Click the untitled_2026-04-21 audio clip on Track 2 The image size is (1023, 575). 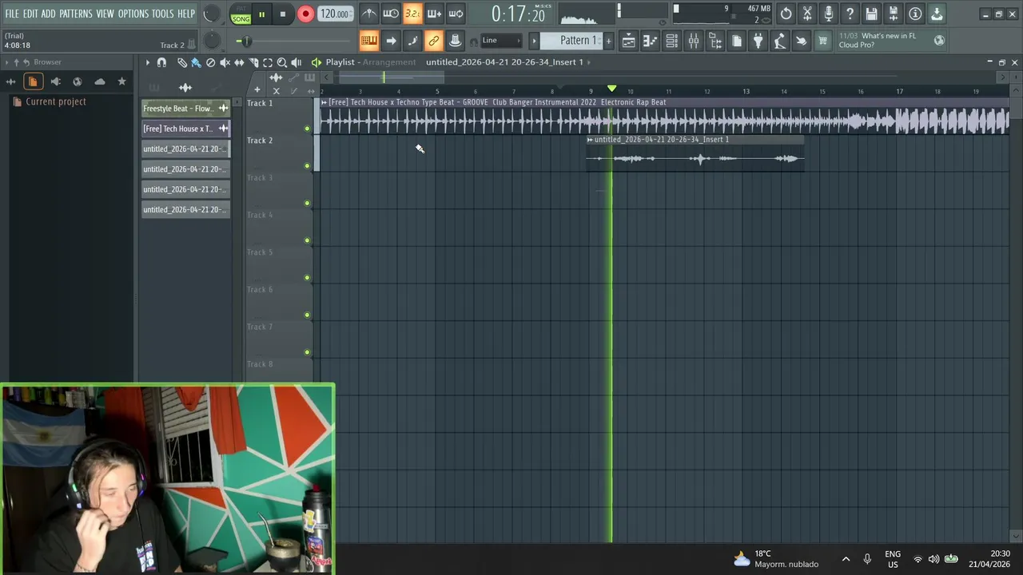(x=695, y=152)
